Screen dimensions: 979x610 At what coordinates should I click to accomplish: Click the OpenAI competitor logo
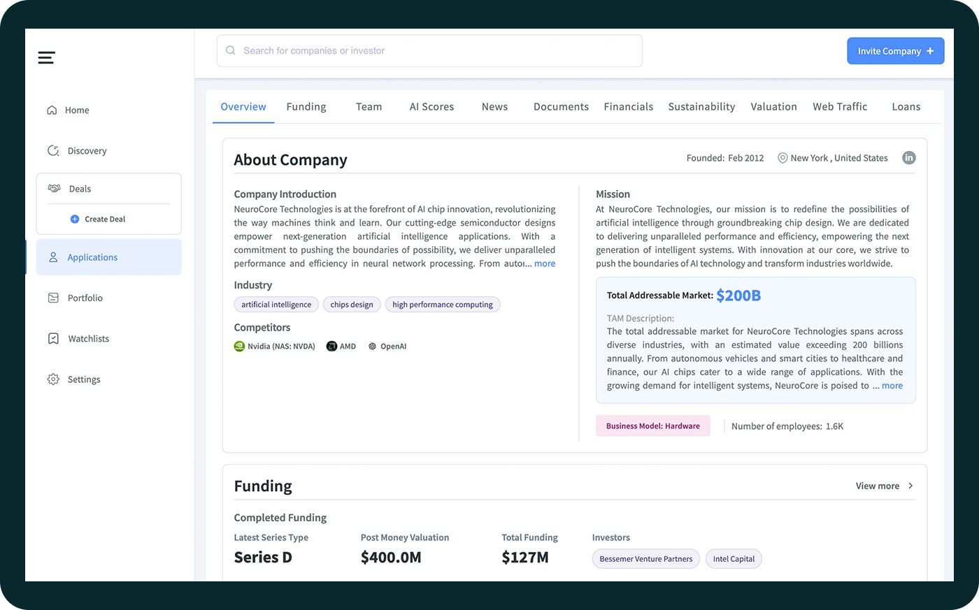(x=372, y=346)
